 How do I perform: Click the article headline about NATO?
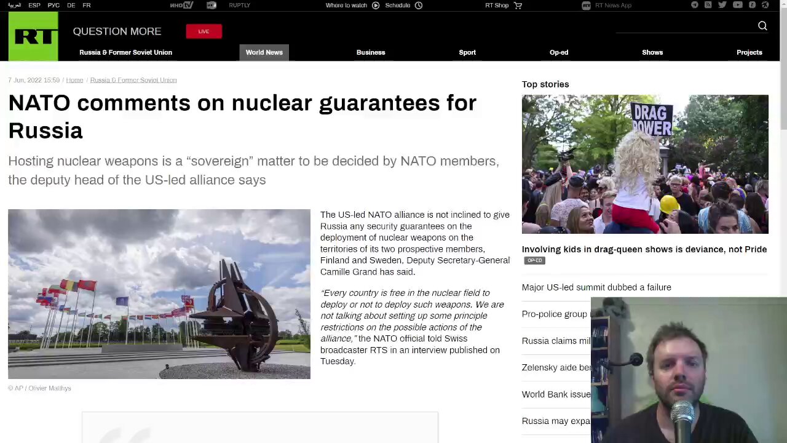click(242, 116)
